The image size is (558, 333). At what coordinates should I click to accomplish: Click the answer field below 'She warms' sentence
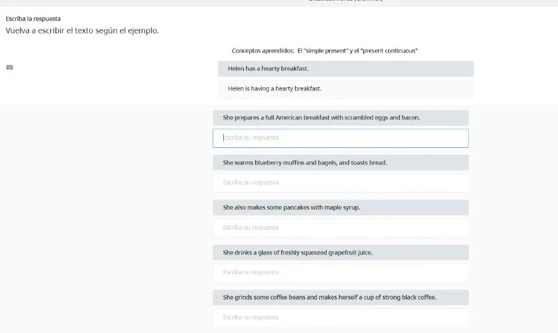[x=340, y=183]
